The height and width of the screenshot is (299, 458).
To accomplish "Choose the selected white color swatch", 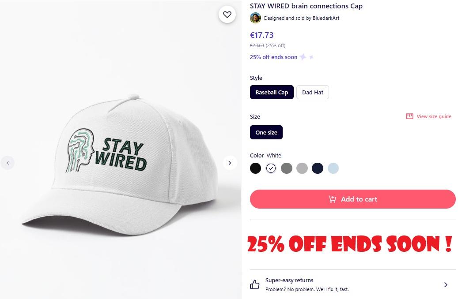I will pyautogui.click(x=271, y=168).
